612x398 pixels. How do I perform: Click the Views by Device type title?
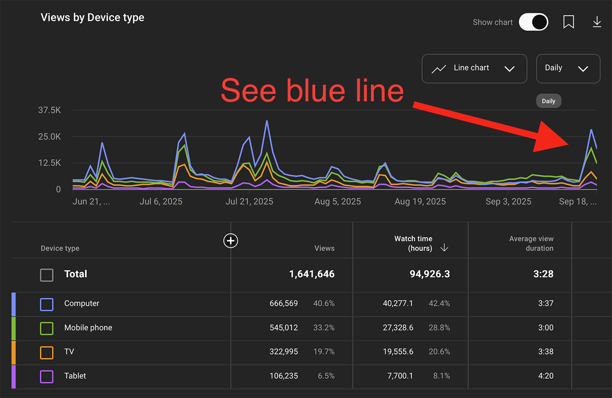pyautogui.click(x=92, y=17)
